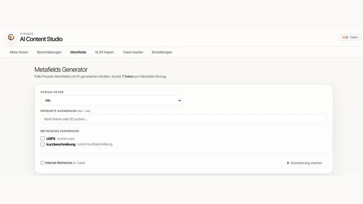Open the 959 Token balance badge

click(x=350, y=37)
